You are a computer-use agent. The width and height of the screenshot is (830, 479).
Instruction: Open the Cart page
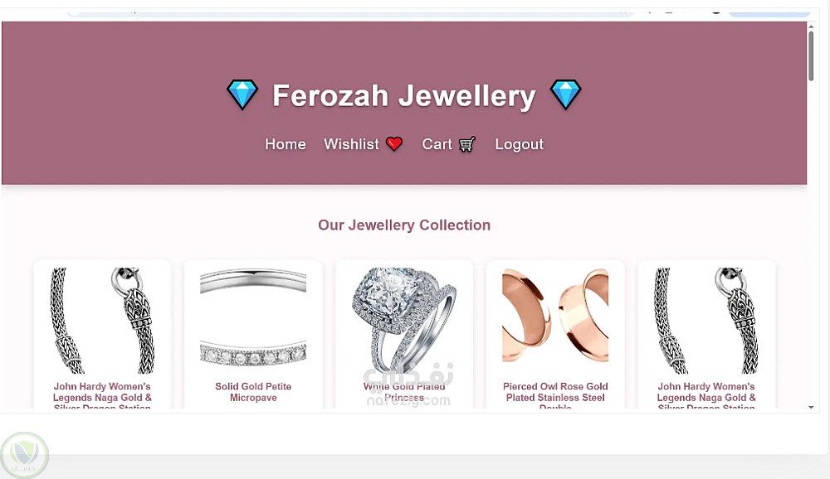point(437,144)
